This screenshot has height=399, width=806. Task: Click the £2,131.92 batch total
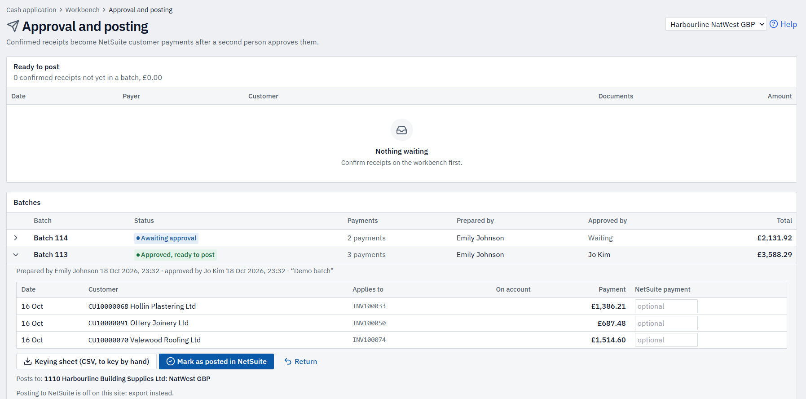[x=775, y=238]
